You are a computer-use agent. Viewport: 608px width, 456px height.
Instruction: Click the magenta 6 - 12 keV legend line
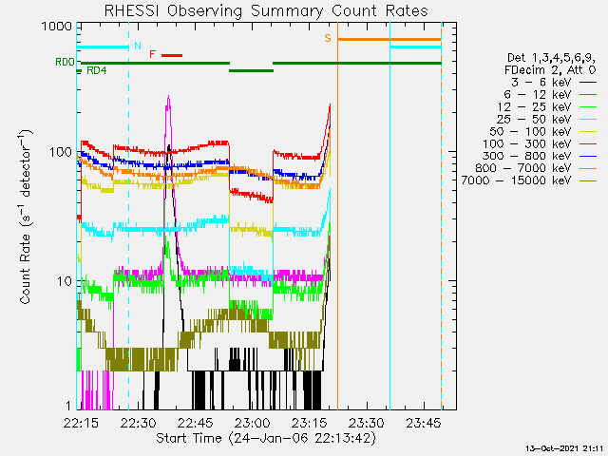pos(588,95)
